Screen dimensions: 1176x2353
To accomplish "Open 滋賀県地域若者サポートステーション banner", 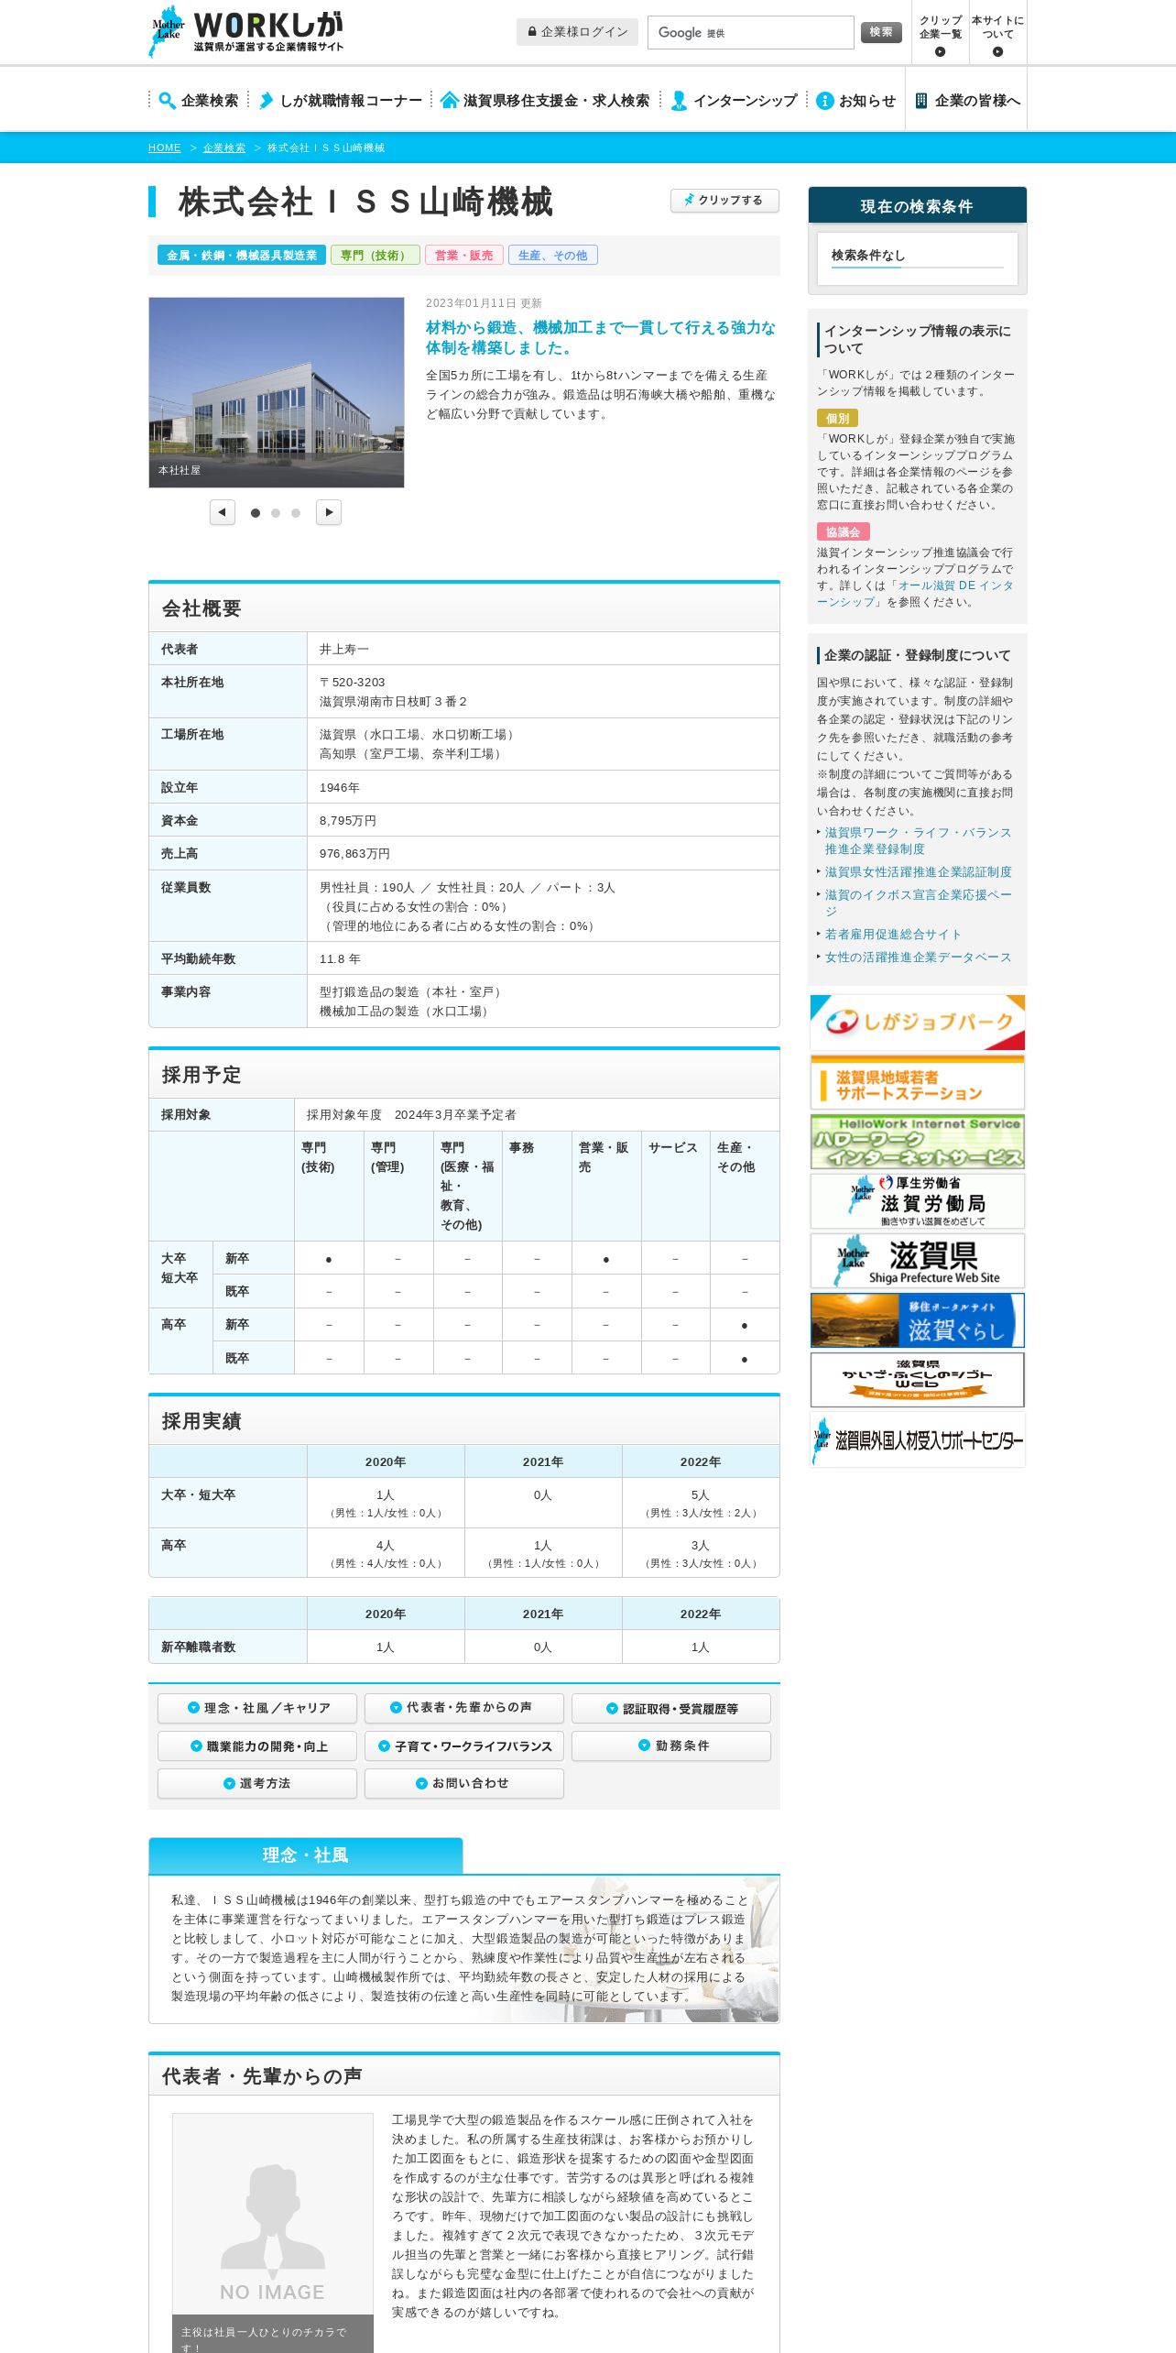I will click(918, 1082).
